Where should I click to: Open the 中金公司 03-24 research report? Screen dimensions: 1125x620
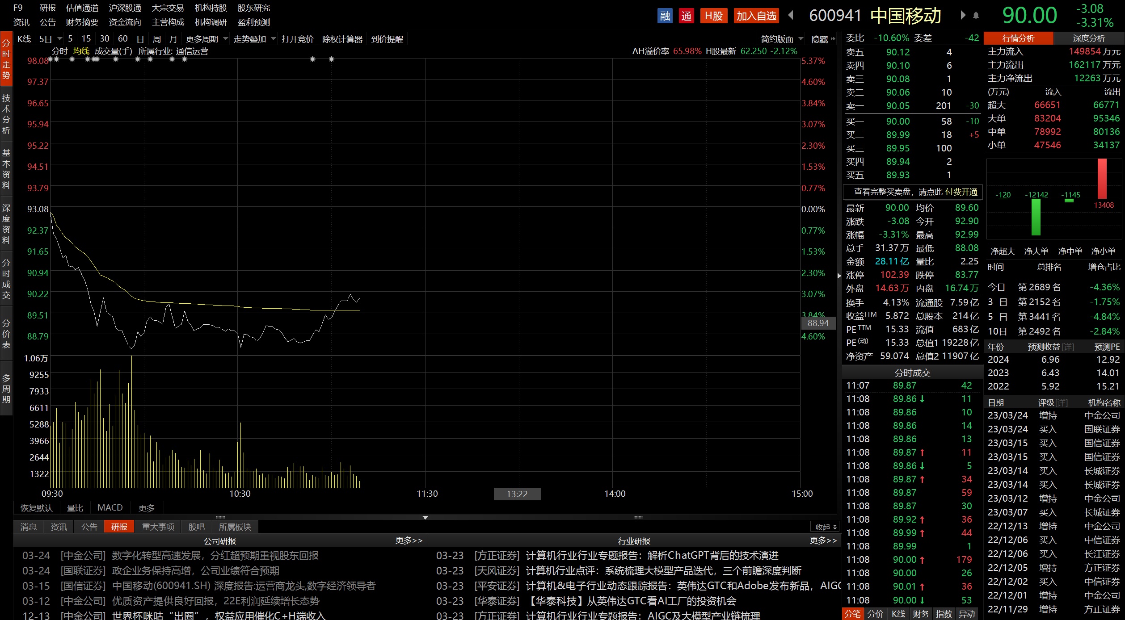pos(215,556)
